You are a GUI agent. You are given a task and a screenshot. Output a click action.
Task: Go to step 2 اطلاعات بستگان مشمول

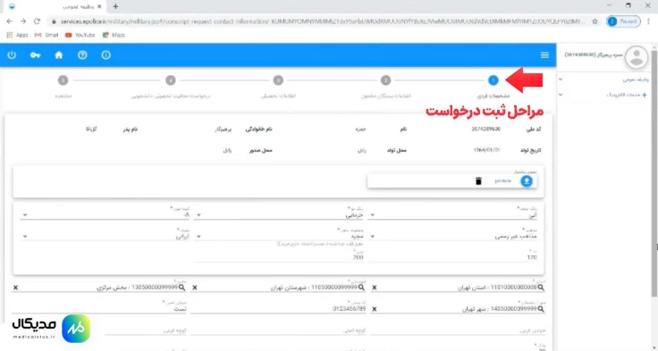pos(385,80)
